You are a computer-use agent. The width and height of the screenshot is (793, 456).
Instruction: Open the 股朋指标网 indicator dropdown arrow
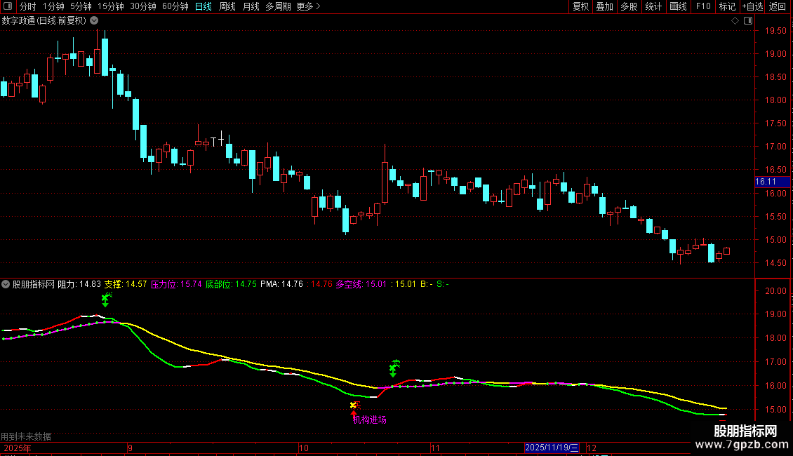6,284
